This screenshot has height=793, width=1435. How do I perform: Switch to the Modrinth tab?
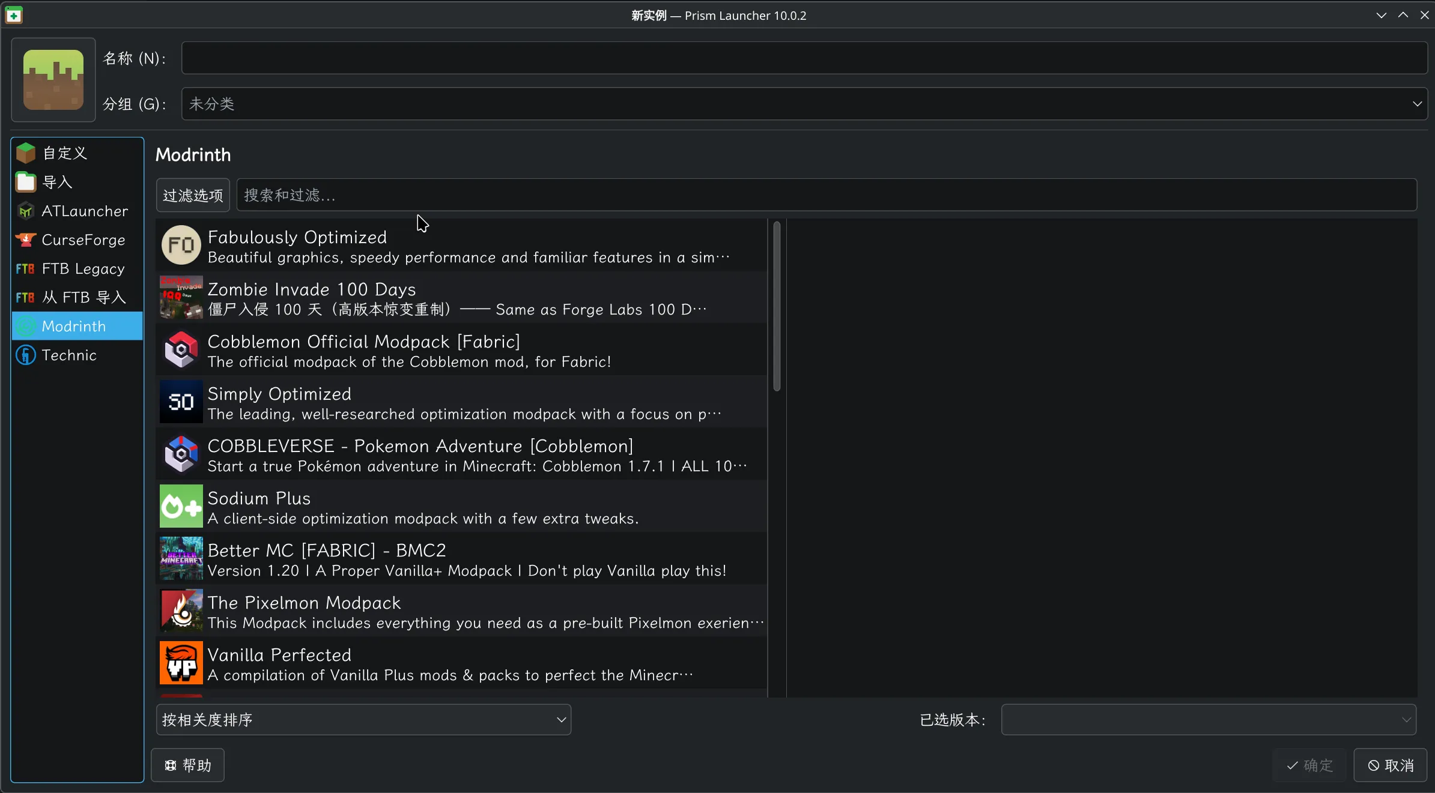(x=77, y=326)
